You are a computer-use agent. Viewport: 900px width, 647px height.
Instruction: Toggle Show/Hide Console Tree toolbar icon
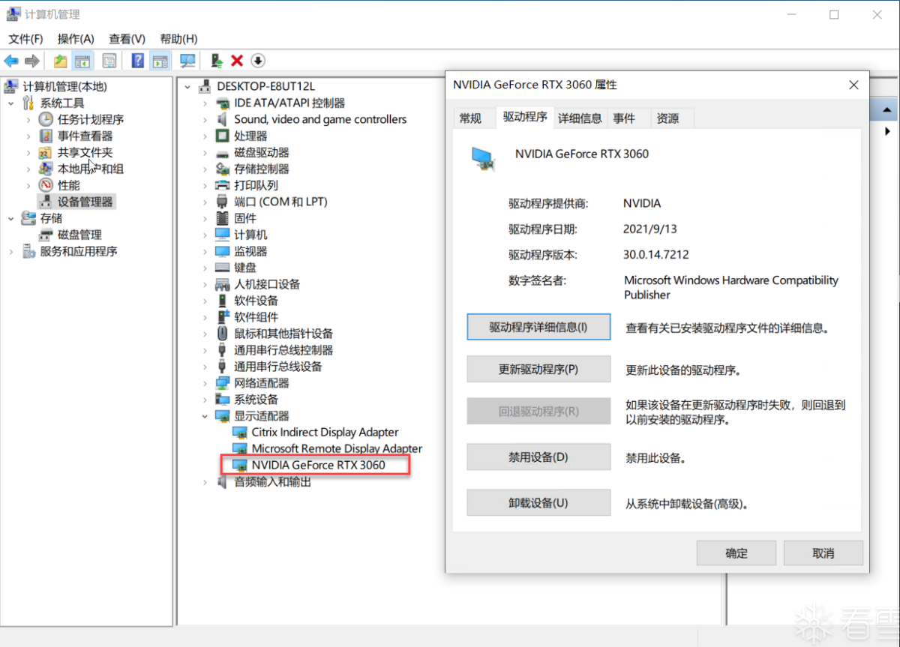coord(82,61)
